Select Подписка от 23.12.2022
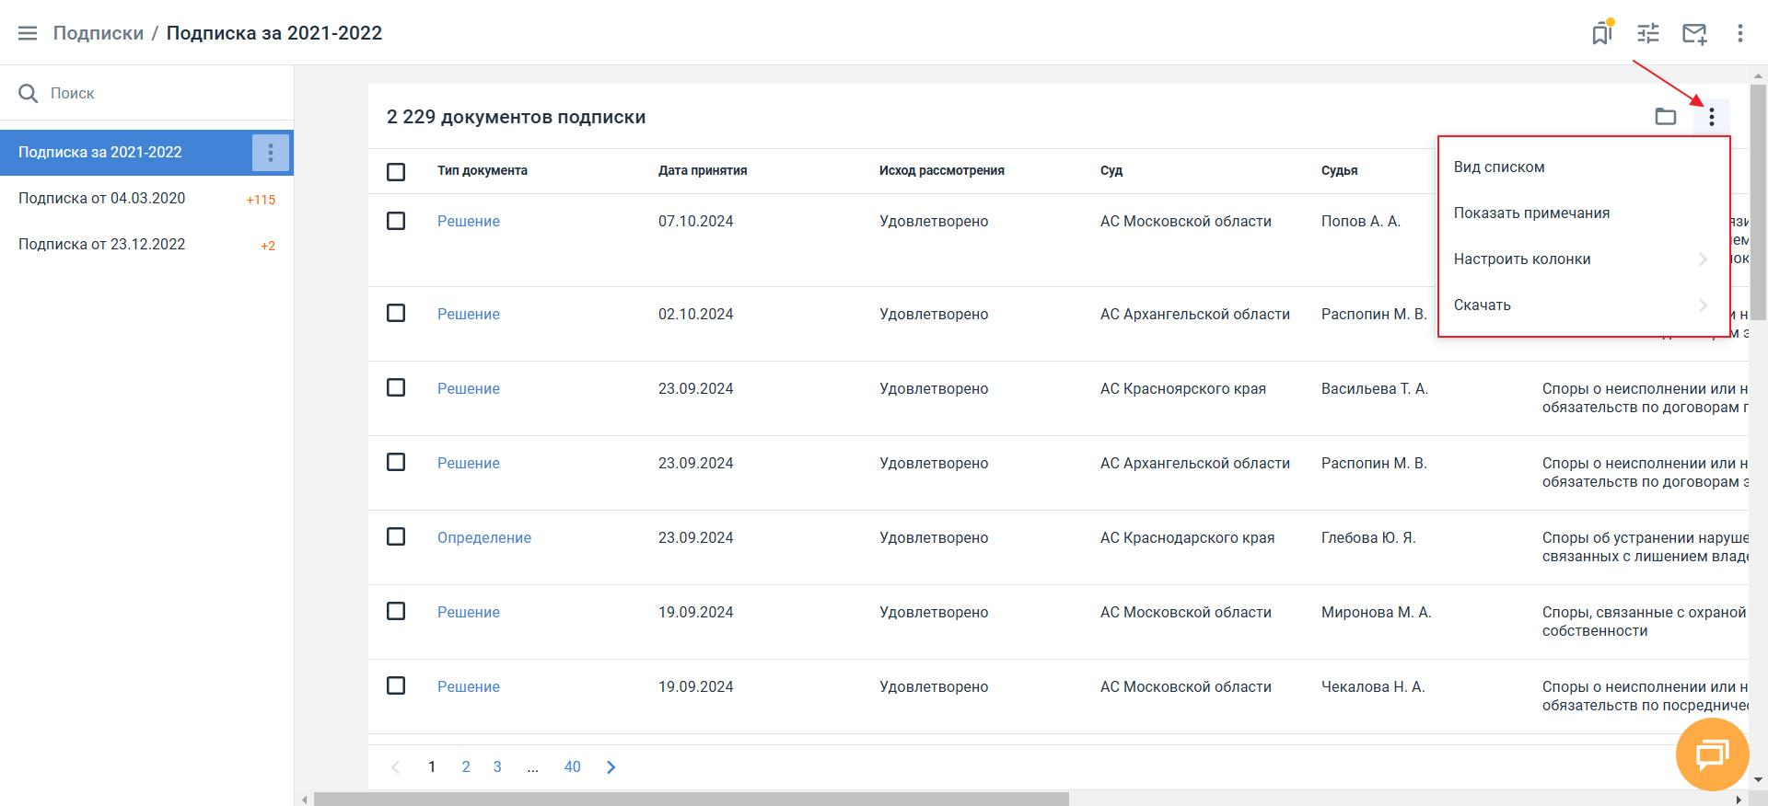The width and height of the screenshot is (1768, 806). tap(146, 245)
